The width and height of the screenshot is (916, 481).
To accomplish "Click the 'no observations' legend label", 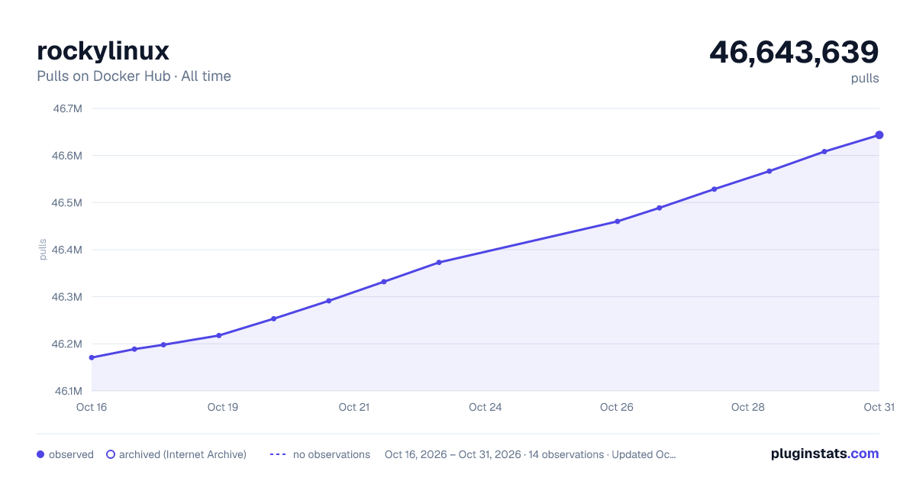I will [x=331, y=454].
